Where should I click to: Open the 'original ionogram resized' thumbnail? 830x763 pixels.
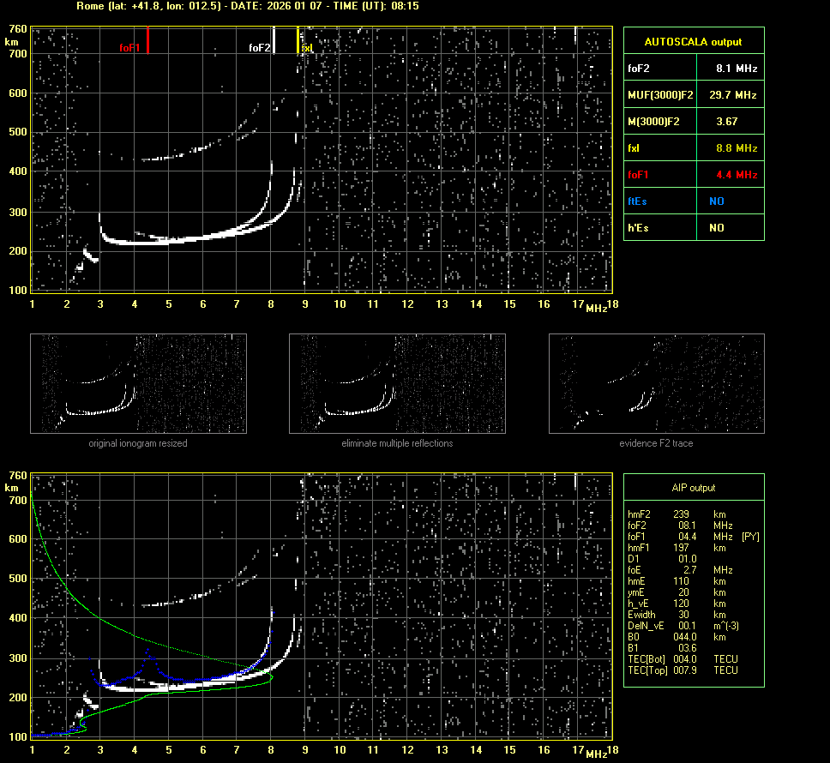pos(138,383)
